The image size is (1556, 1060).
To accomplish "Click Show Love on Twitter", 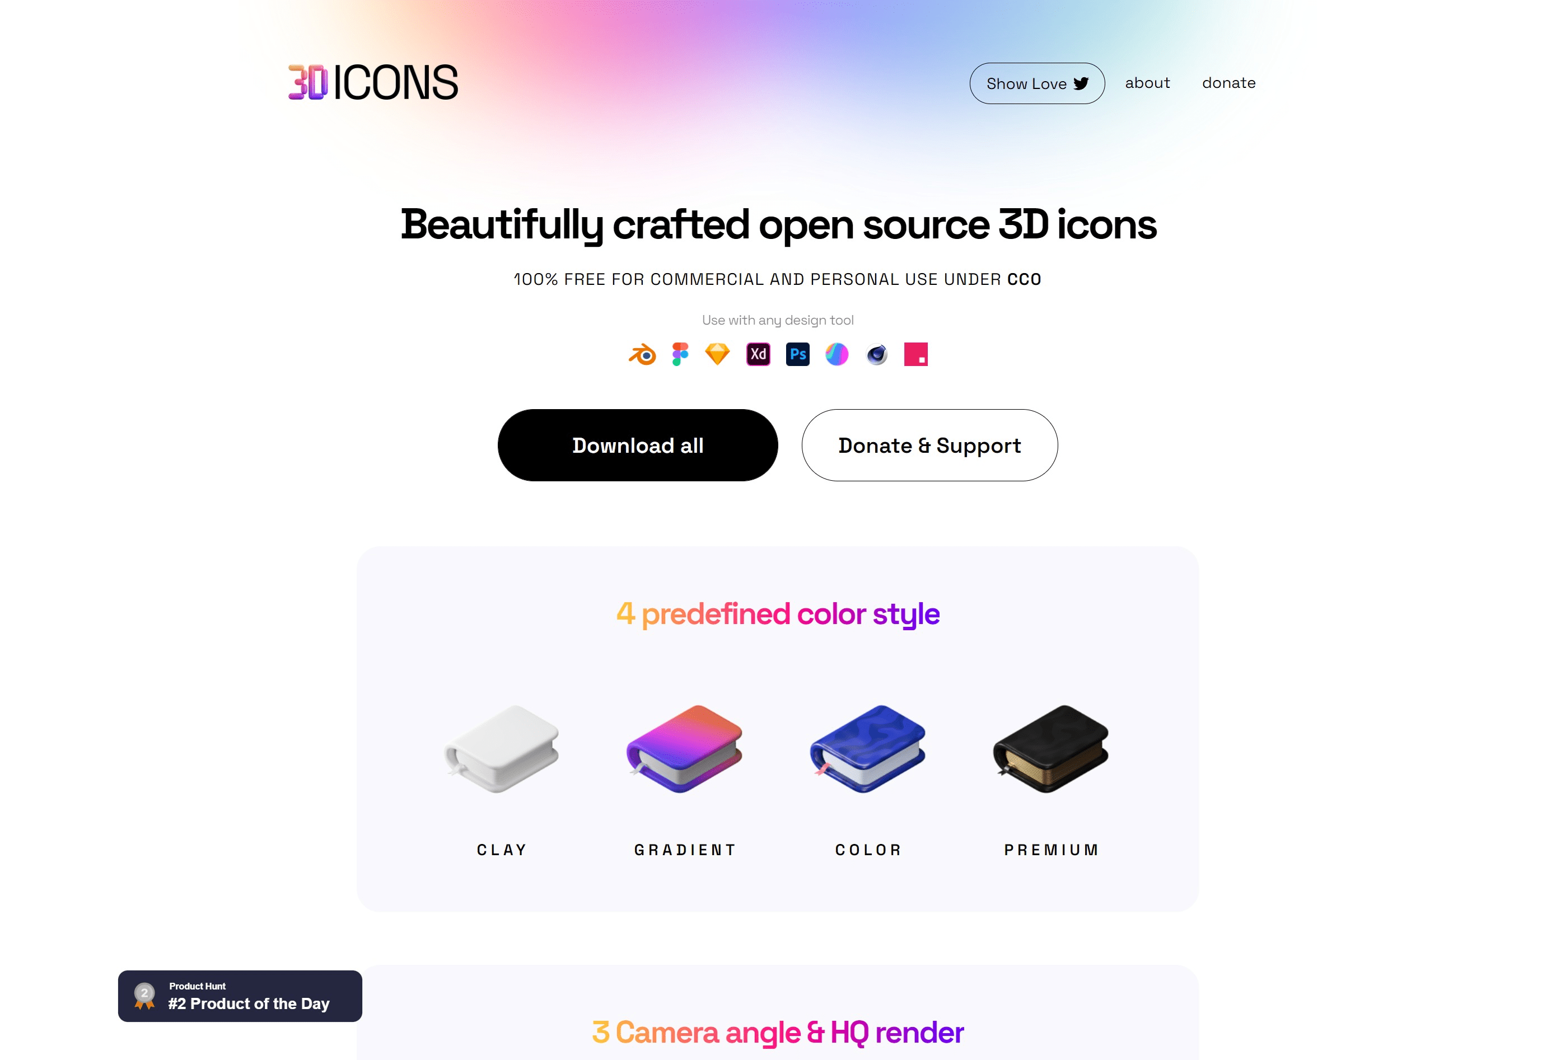I will 1037,83.
